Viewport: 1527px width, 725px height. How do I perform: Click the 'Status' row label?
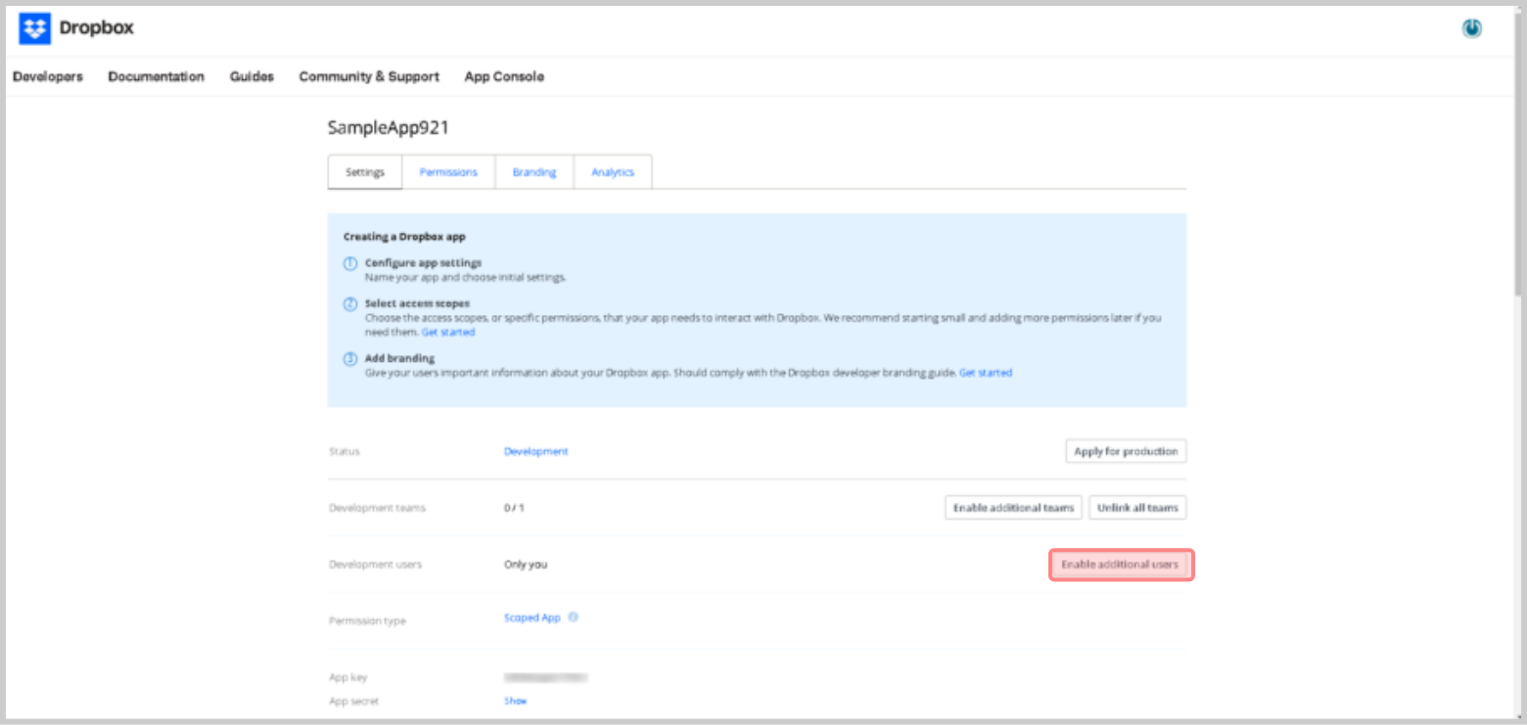345,452
